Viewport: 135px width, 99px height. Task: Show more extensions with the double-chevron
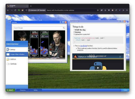pyautogui.click(x=123, y=10)
